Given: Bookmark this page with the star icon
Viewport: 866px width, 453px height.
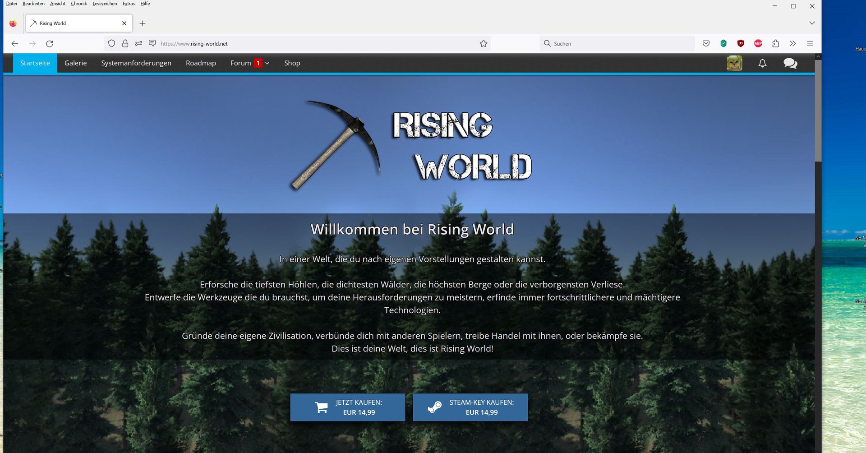Looking at the screenshot, I should tap(484, 44).
